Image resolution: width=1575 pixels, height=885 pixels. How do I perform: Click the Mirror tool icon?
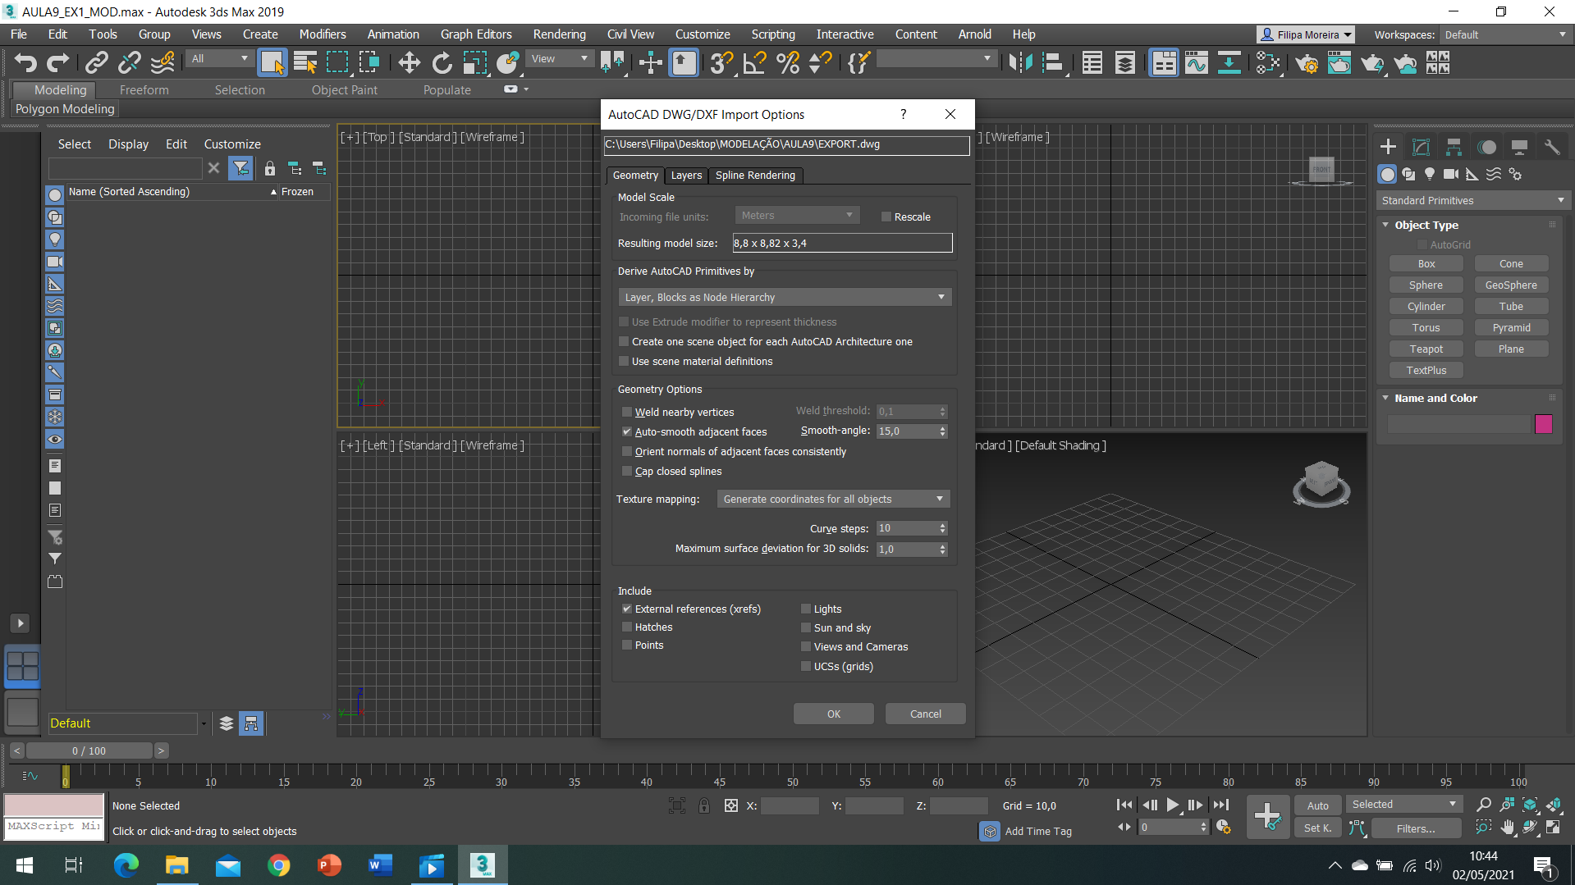(1020, 63)
